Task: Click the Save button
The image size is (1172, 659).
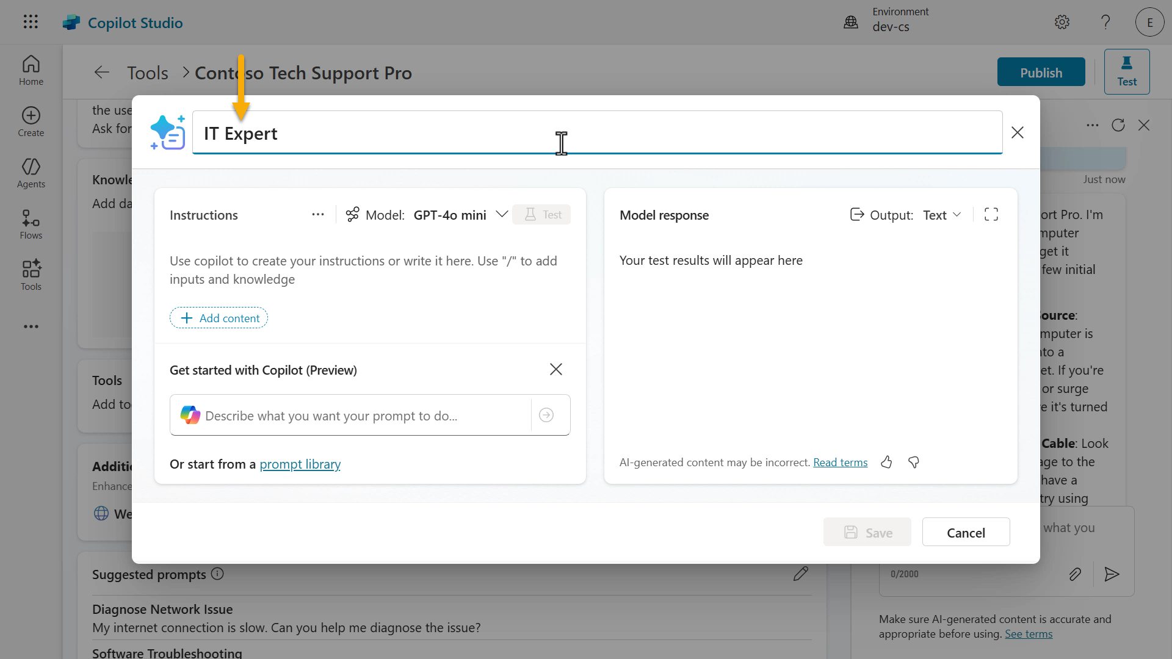Action: point(867,532)
